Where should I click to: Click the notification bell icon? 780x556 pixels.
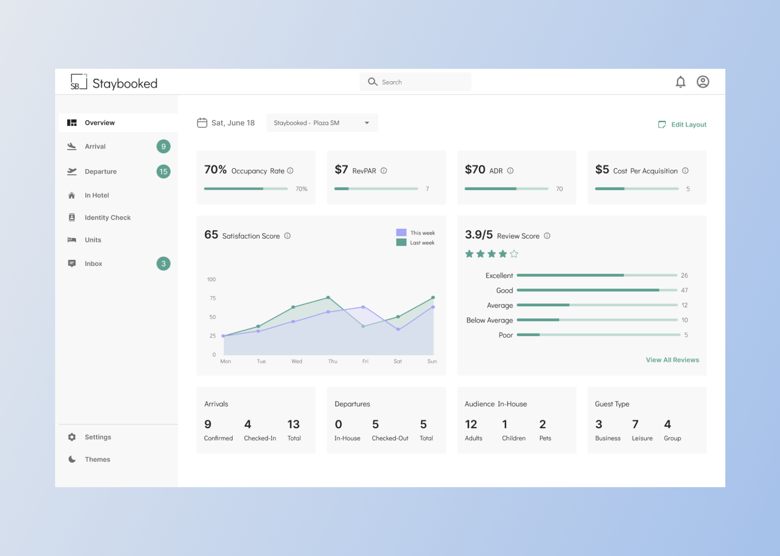(x=680, y=82)
